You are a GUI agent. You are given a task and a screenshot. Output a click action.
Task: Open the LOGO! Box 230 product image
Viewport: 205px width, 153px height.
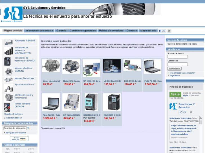pyautogui.click(x=112, y=66)
